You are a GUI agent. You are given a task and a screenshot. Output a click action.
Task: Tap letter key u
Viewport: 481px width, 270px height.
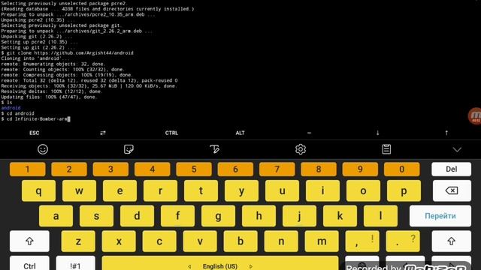[x=282, y=190]
